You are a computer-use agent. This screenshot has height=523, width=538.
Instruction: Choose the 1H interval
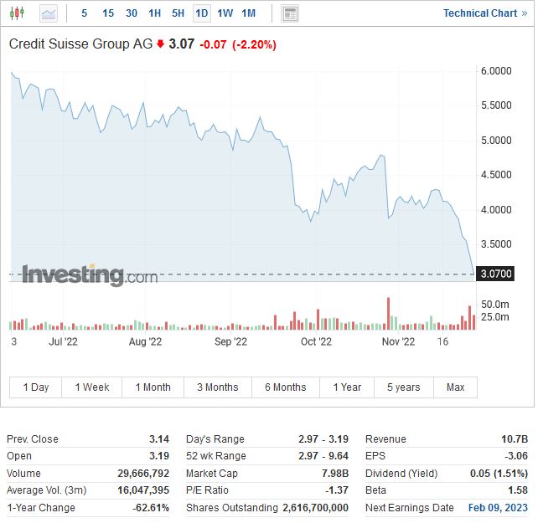[x=155, y=13]
